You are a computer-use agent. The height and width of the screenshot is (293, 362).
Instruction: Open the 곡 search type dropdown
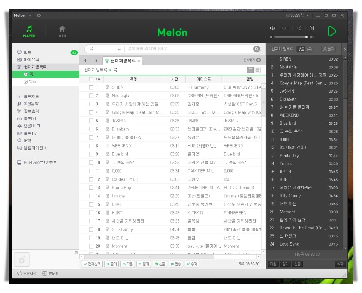point(105,49)
